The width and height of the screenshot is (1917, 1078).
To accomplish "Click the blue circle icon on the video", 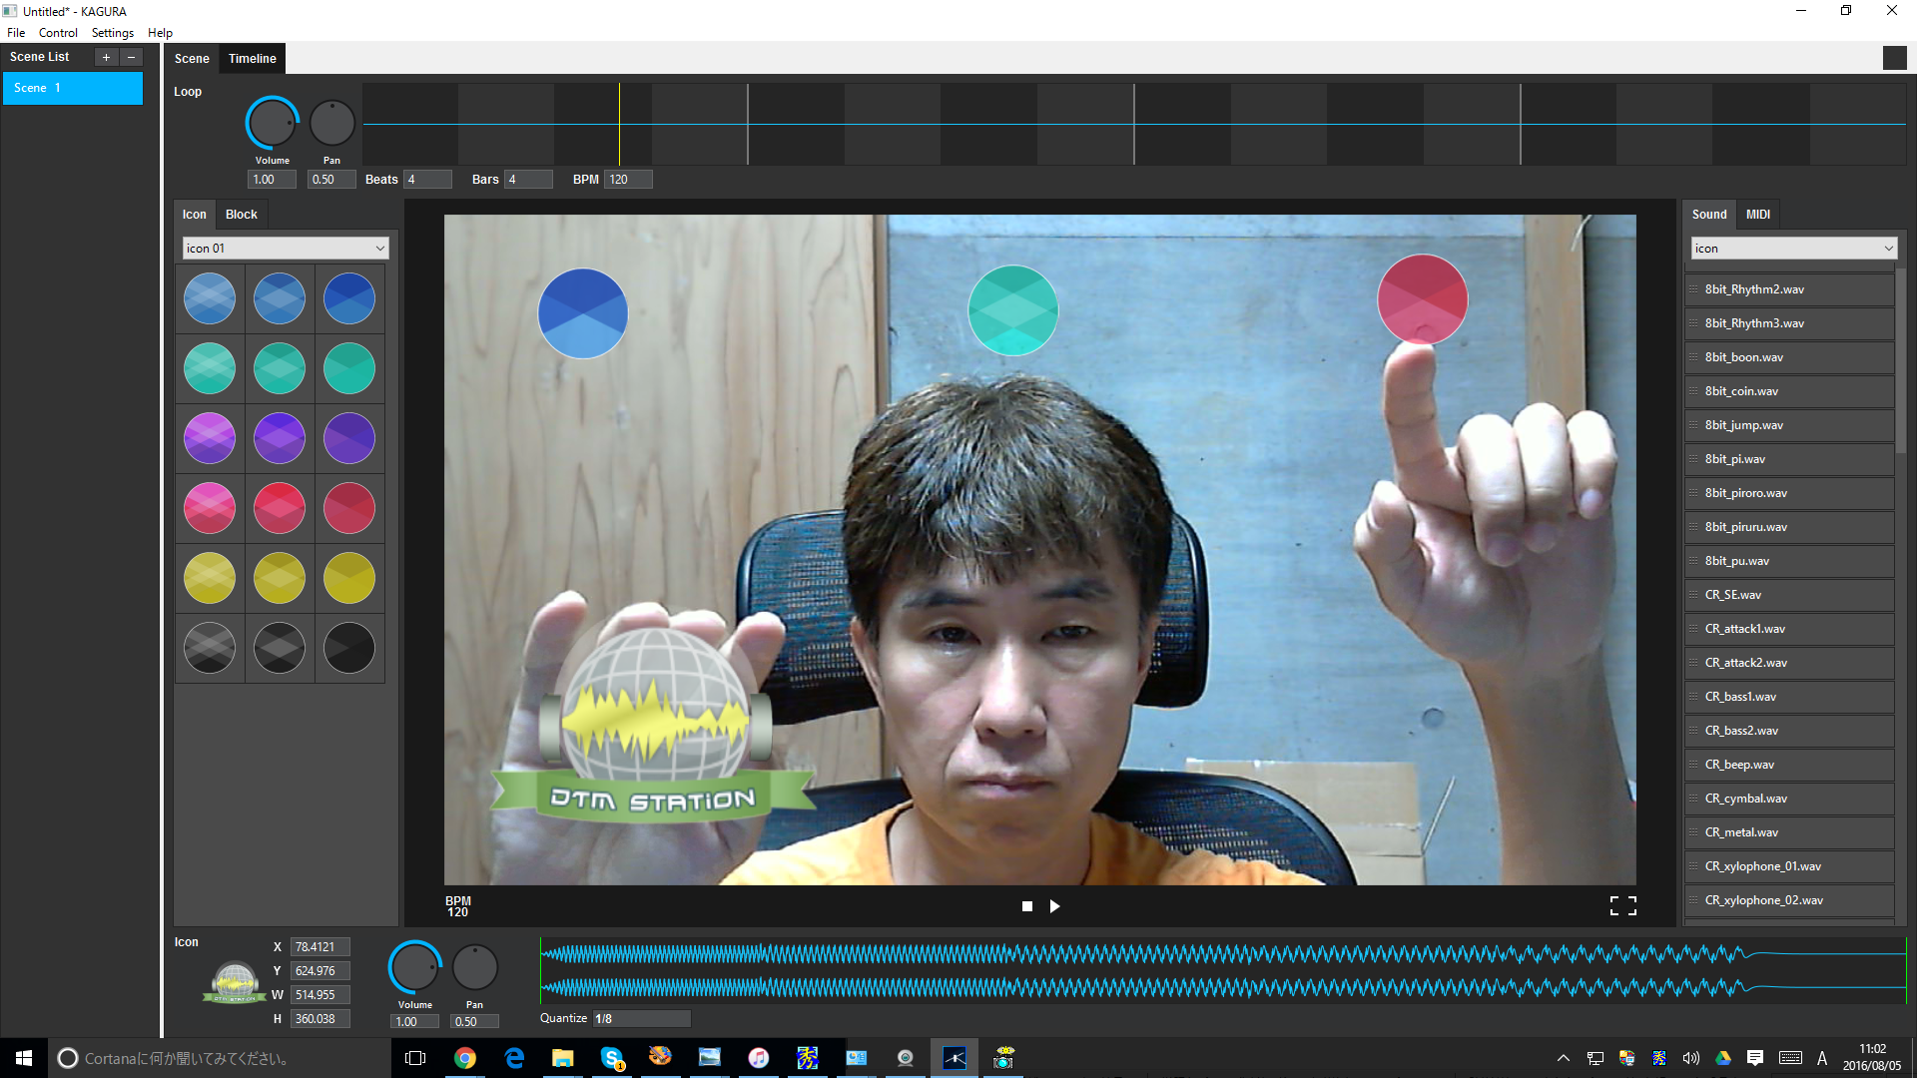I will [x=583, y=313].
